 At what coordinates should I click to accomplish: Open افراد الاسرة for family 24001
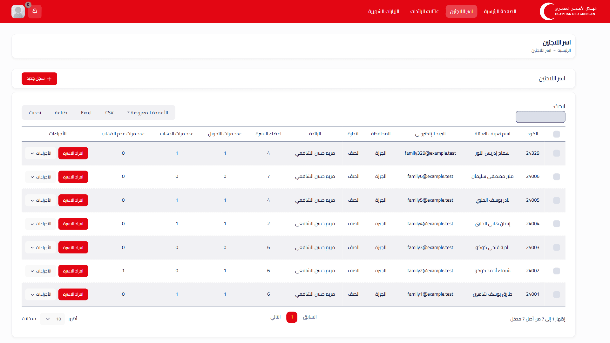tap(73, 294)
